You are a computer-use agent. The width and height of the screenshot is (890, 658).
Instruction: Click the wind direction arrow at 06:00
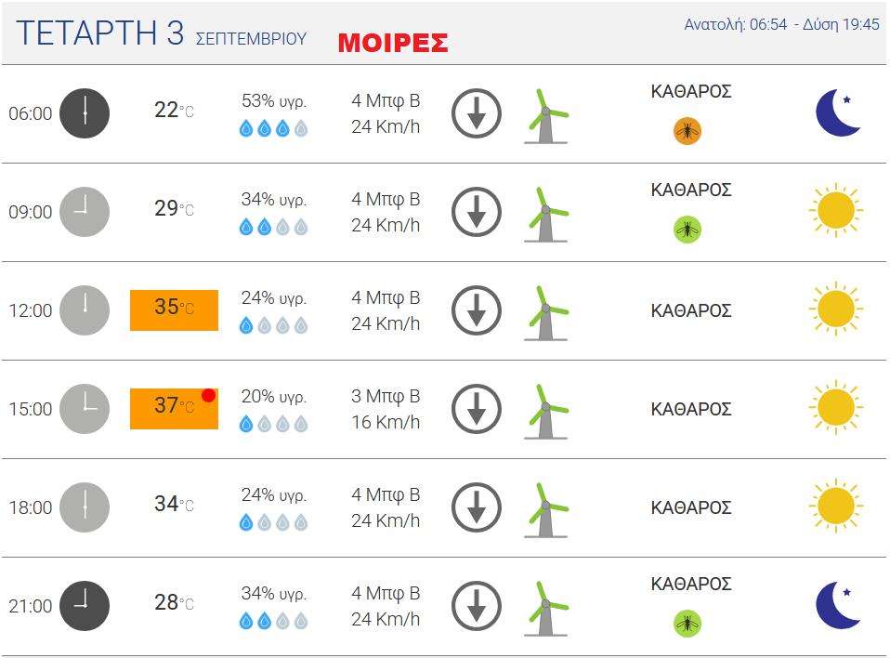click(x=477, y=113)
